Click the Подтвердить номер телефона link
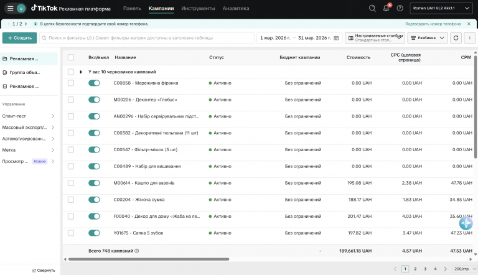 click(x=433, y=24)
